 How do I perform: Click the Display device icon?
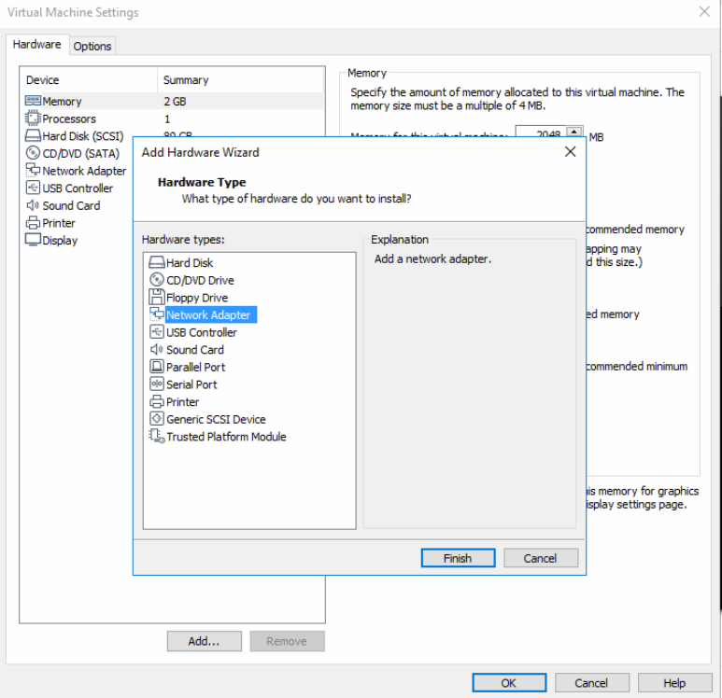[x=33, y=240]
